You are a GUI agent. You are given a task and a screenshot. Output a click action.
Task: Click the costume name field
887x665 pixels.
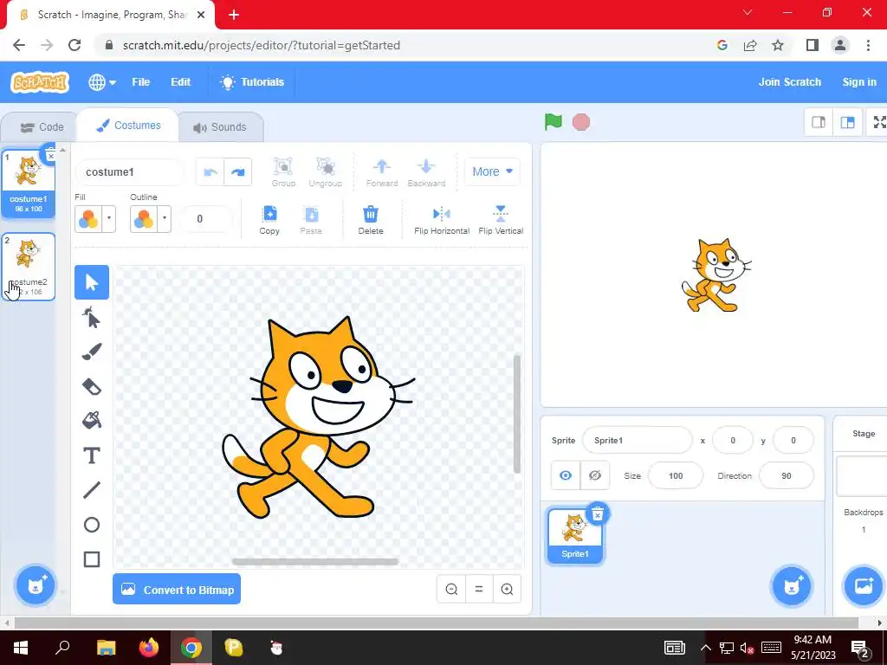tap(129, 172)
